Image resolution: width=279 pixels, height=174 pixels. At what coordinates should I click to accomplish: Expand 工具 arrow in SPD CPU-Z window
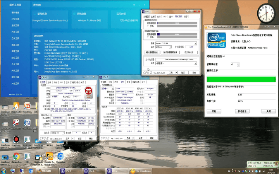(x=134, y=138)
